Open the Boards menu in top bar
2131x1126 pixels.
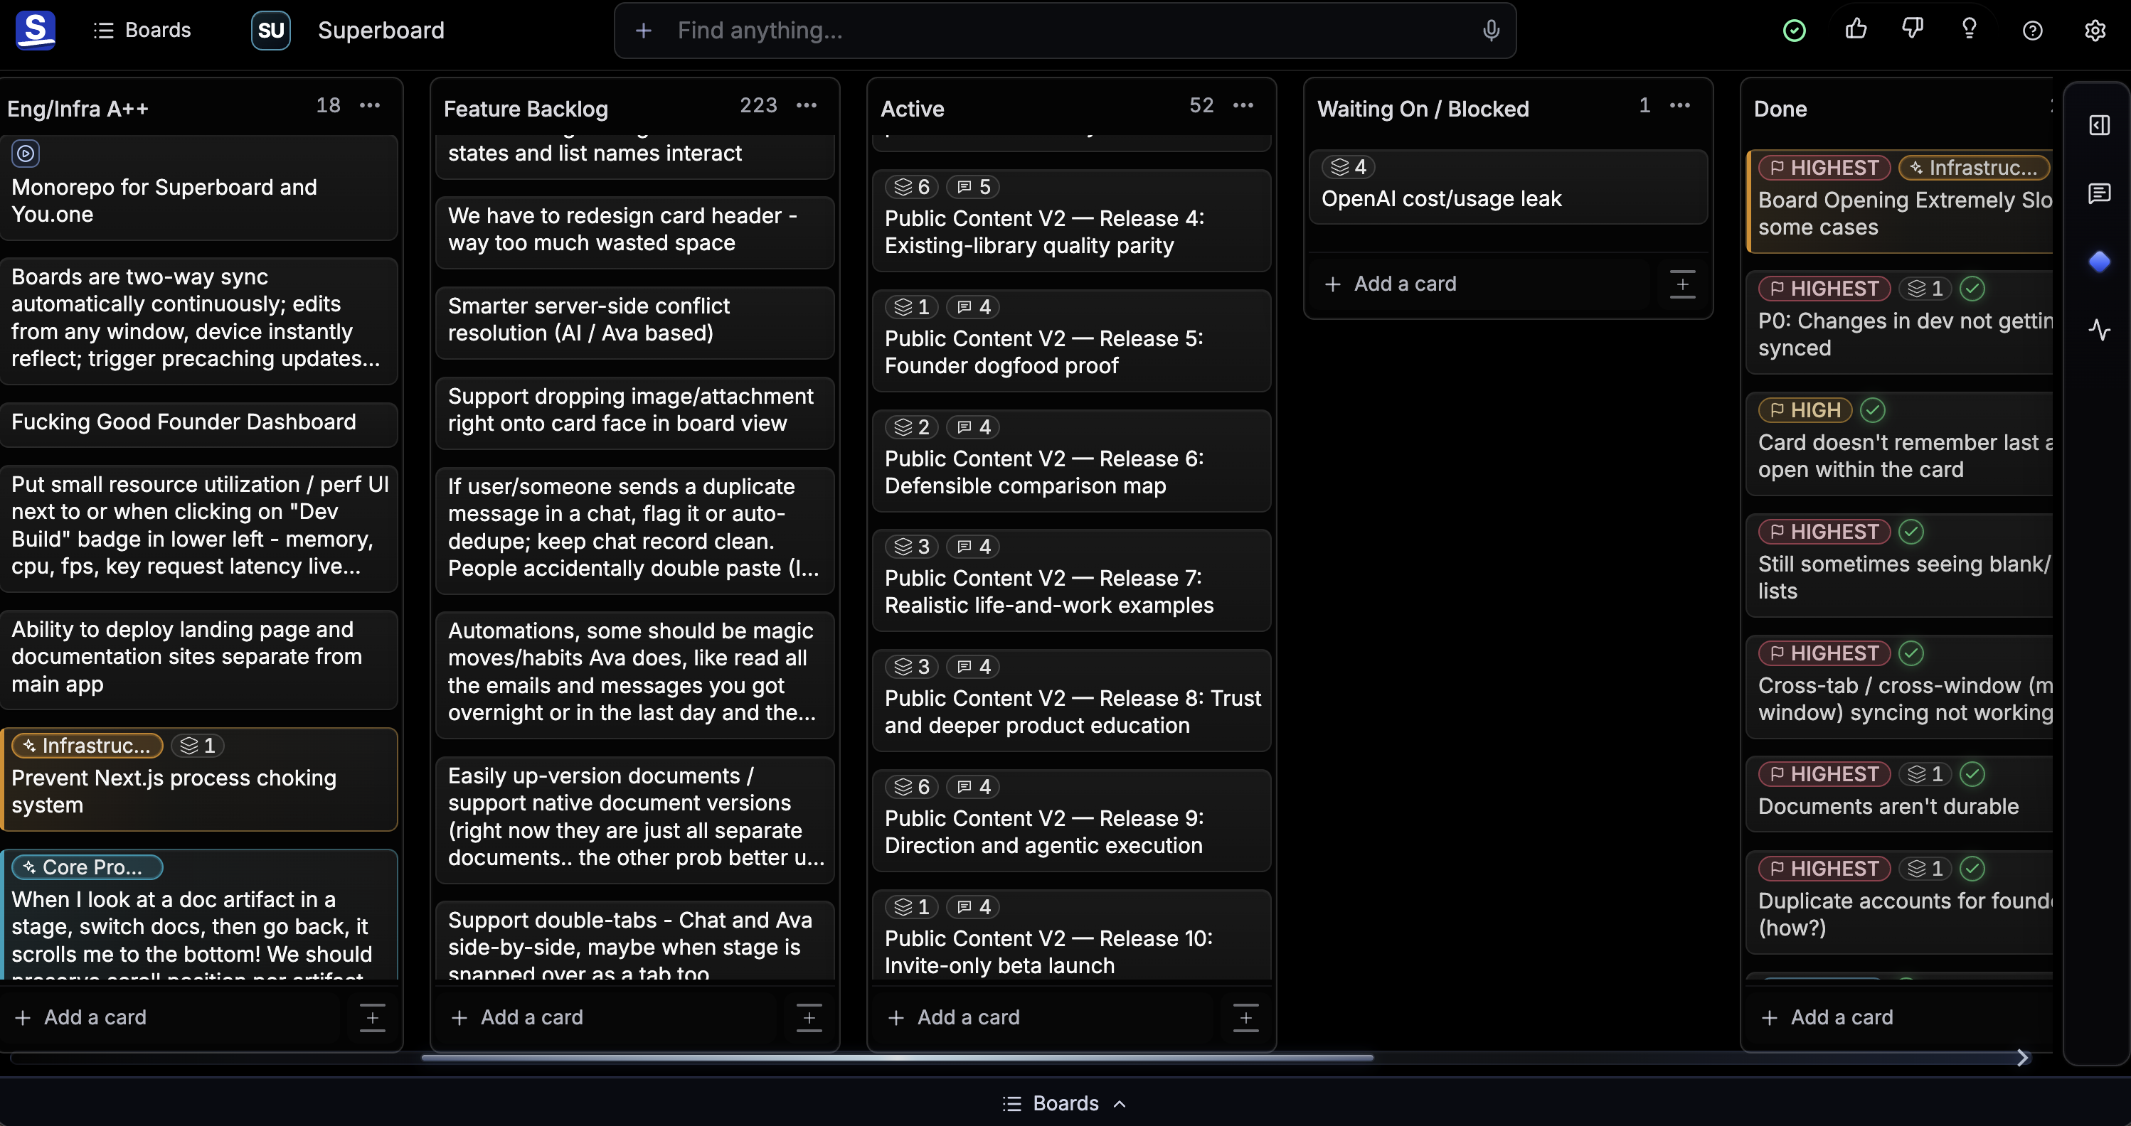coord(142,31)
